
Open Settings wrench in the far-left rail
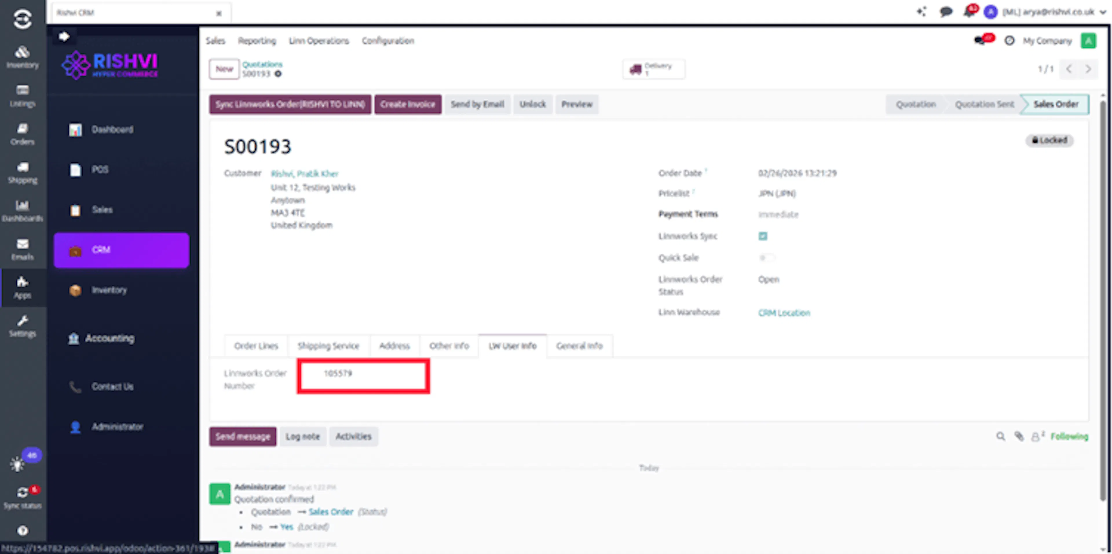click(x=23, y=326)
